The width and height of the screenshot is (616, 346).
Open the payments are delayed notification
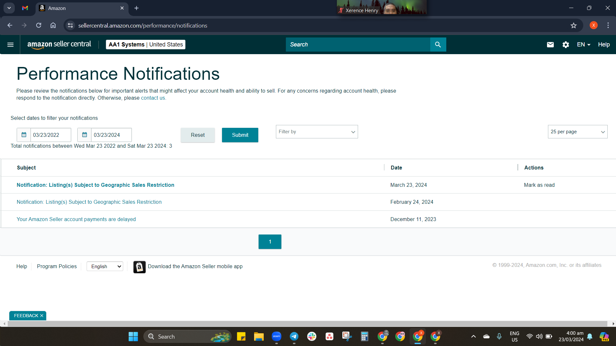point(76,219)
